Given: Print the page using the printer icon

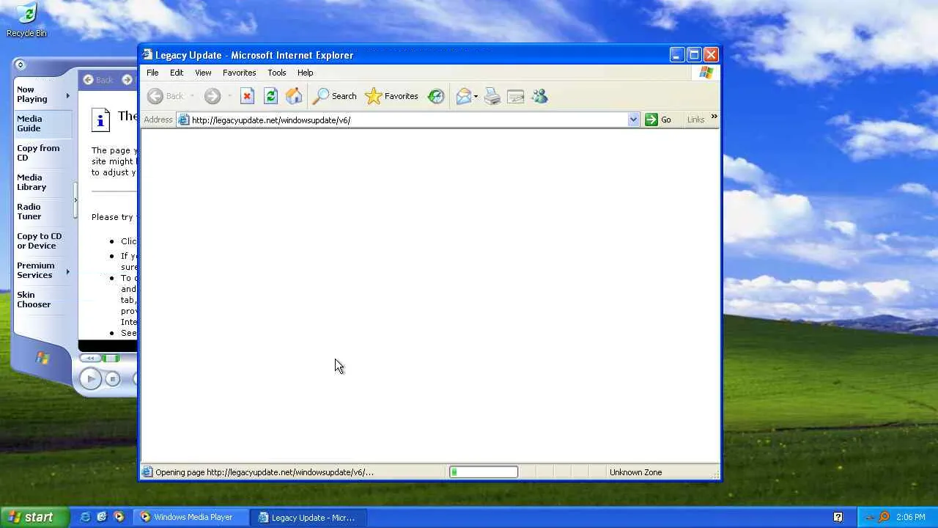Looking at the screenshot, I should (x=492, y=96).
